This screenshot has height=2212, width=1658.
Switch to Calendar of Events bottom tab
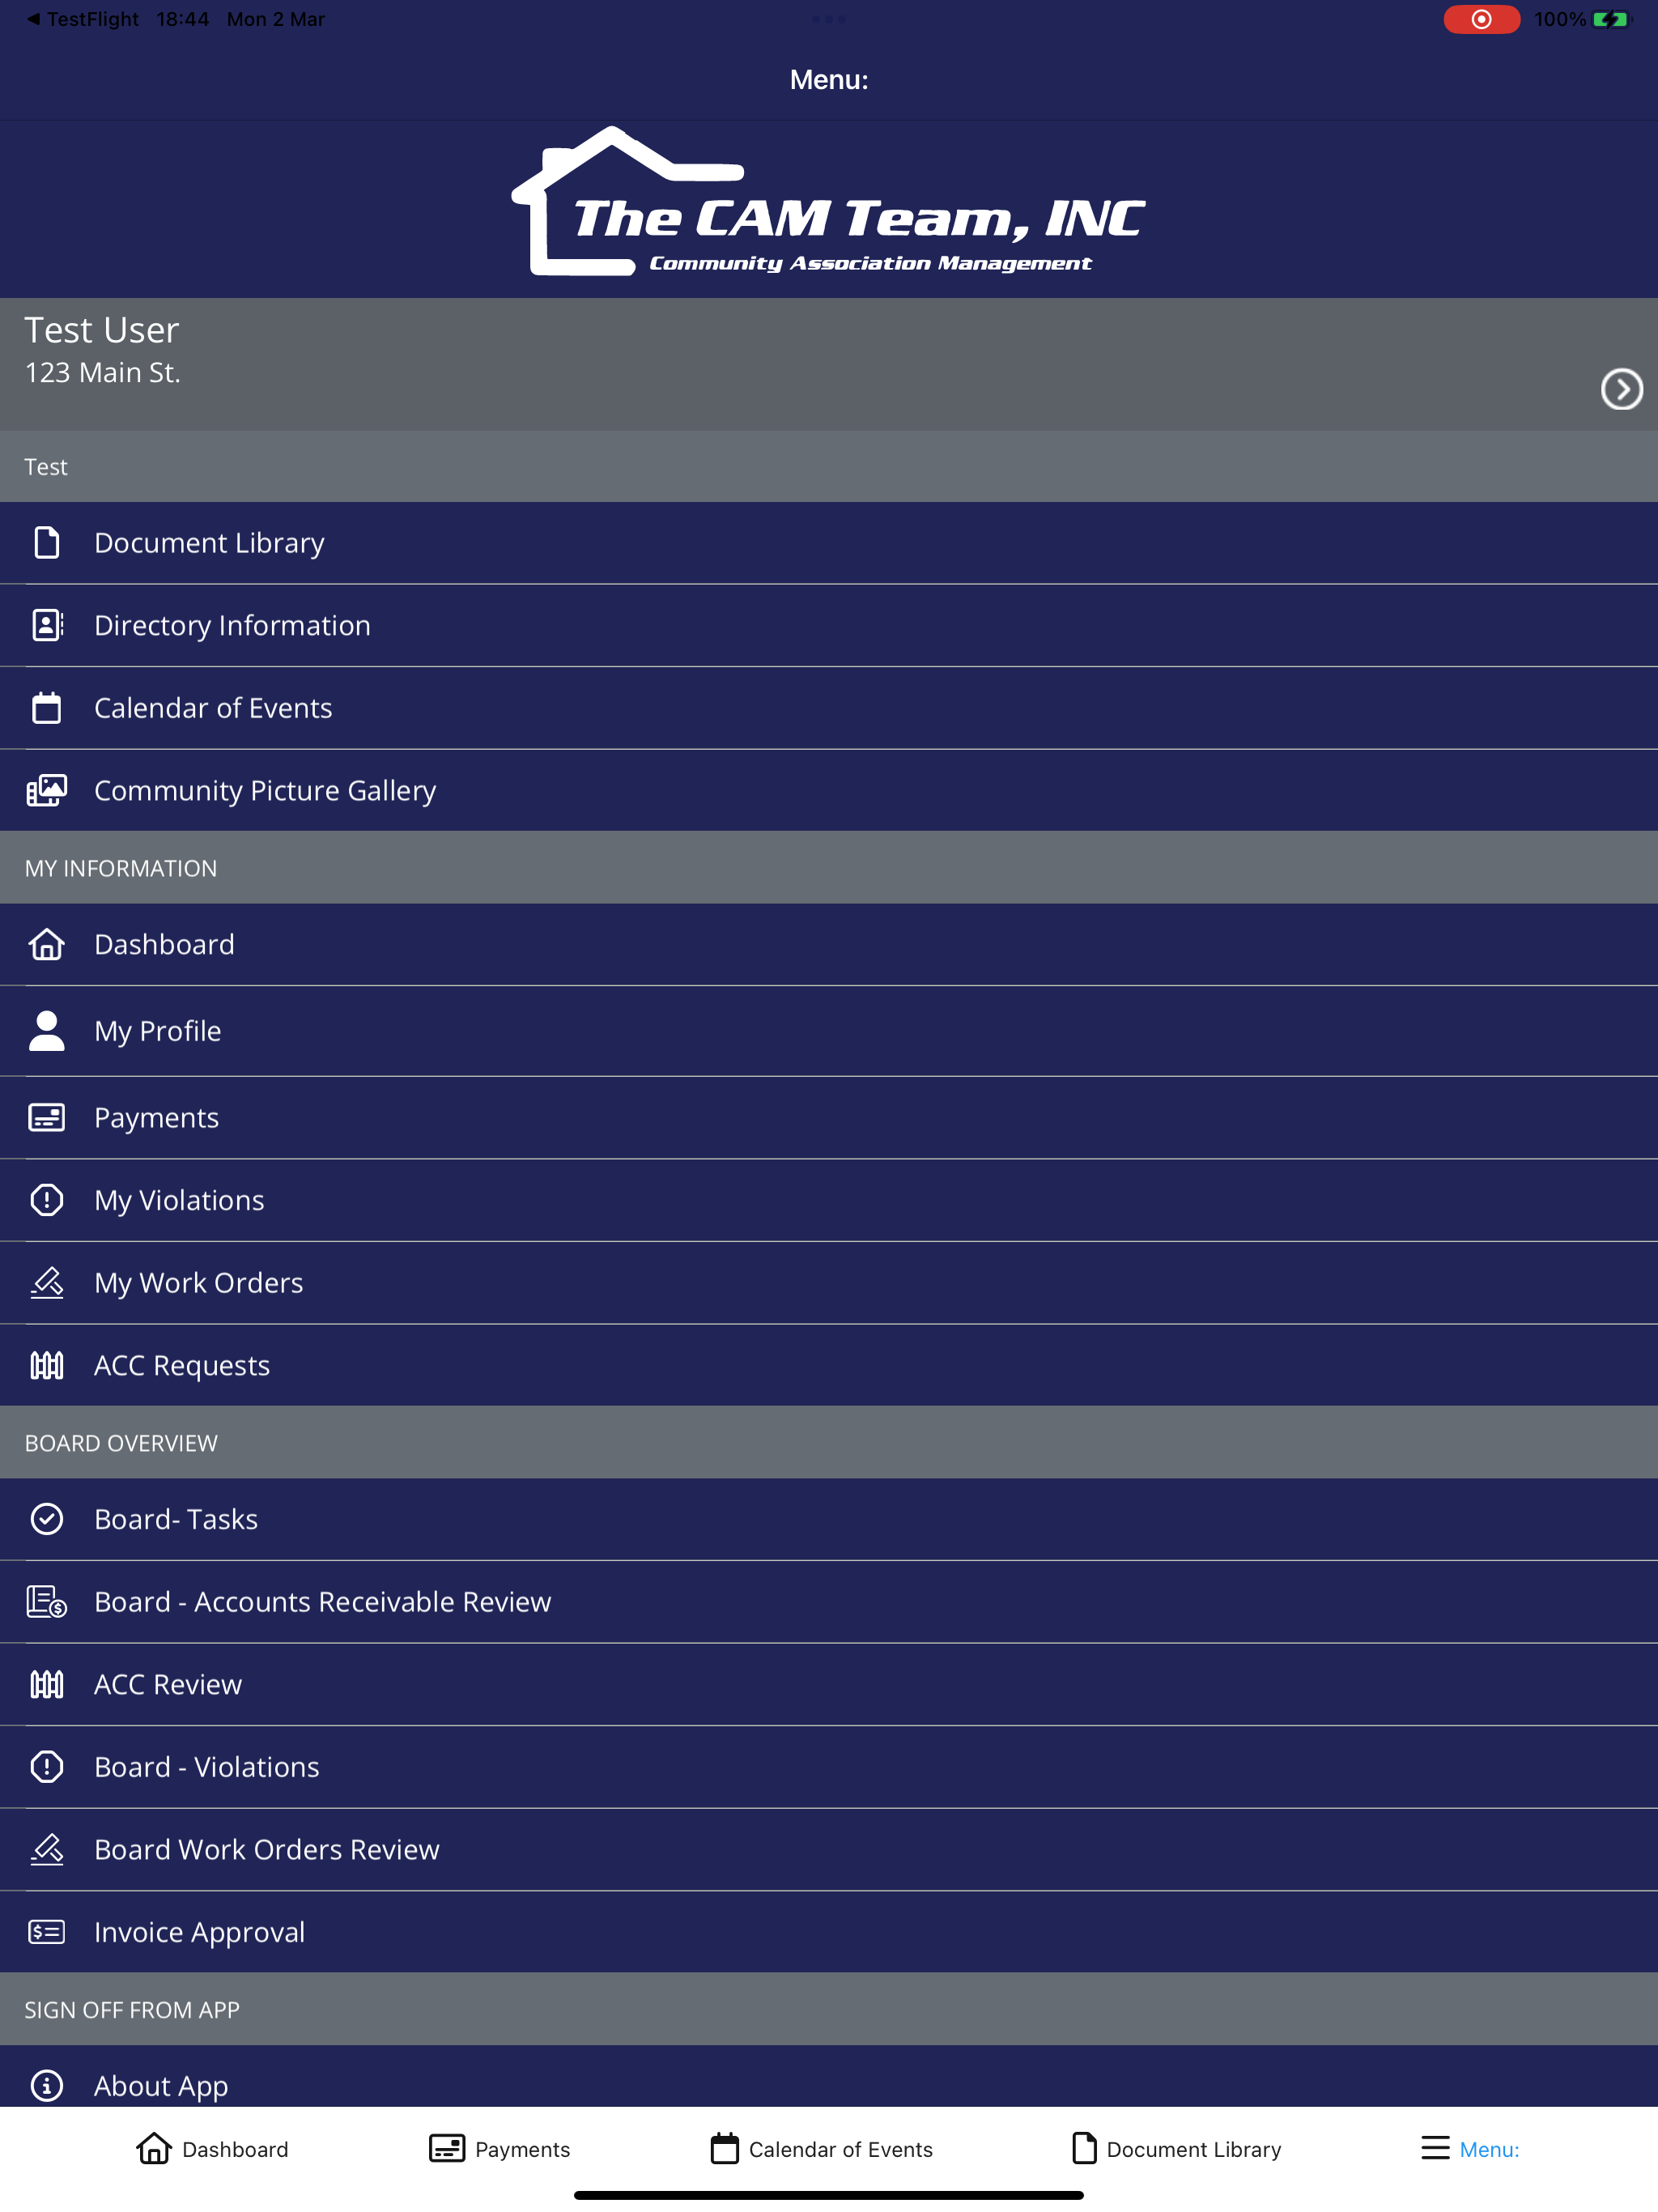click(821, 2149)
